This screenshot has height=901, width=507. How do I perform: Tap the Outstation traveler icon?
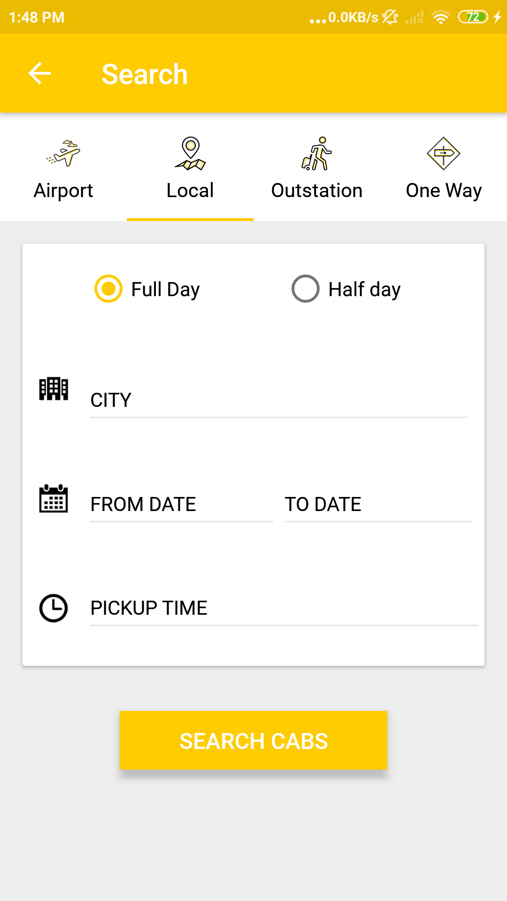[x=317, y=153]
